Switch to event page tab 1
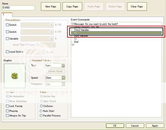 click(x=4, y=15)
